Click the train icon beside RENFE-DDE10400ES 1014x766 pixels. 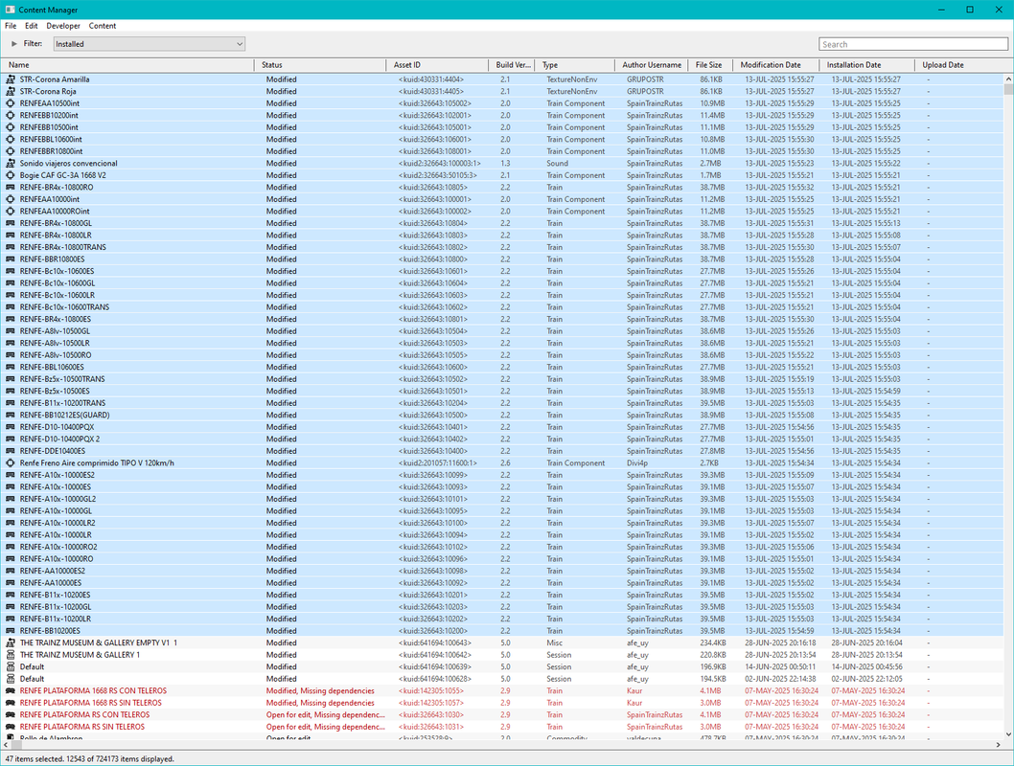[x=11, y=451]
